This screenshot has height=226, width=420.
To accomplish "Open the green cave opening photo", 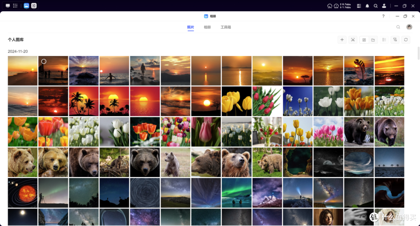I will point(297,162).
